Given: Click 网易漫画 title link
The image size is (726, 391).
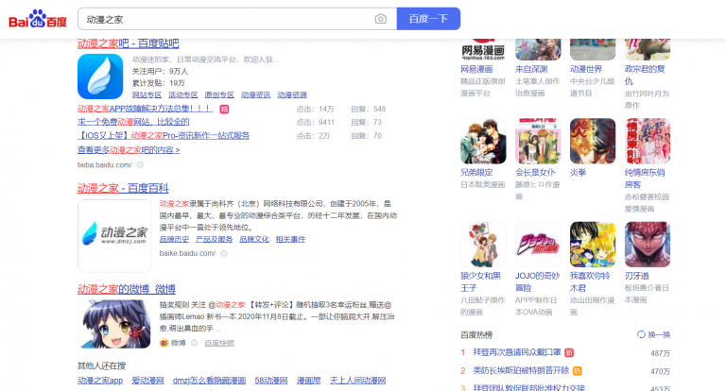Looking at the screenshot, I should click(476, 69).
